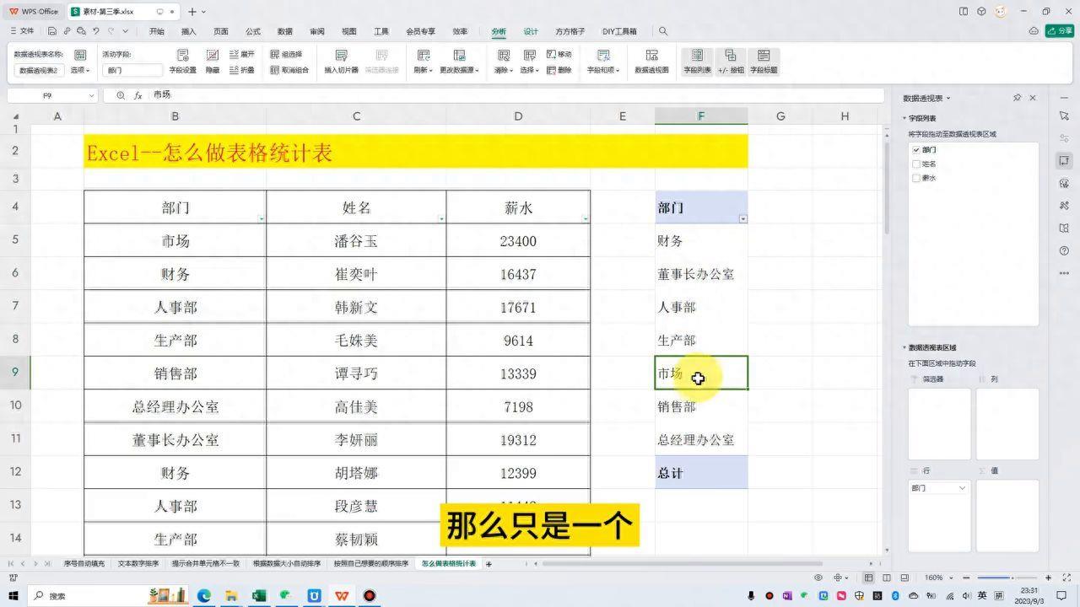Toggle +/- 按钮 display button
The width and height of the screenshot is (1080, 607).
(x=731, y=61)
